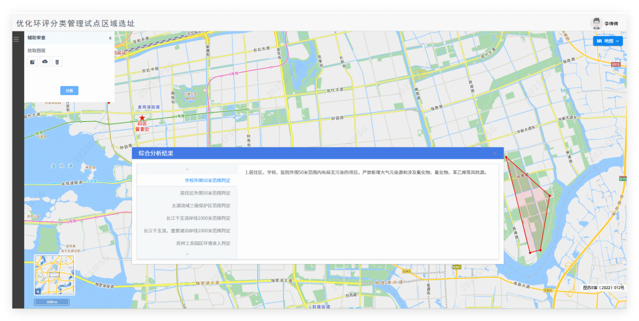Open the hamburger sidebar menu
Screen dimensions: 639x321
tap(17, 40)
